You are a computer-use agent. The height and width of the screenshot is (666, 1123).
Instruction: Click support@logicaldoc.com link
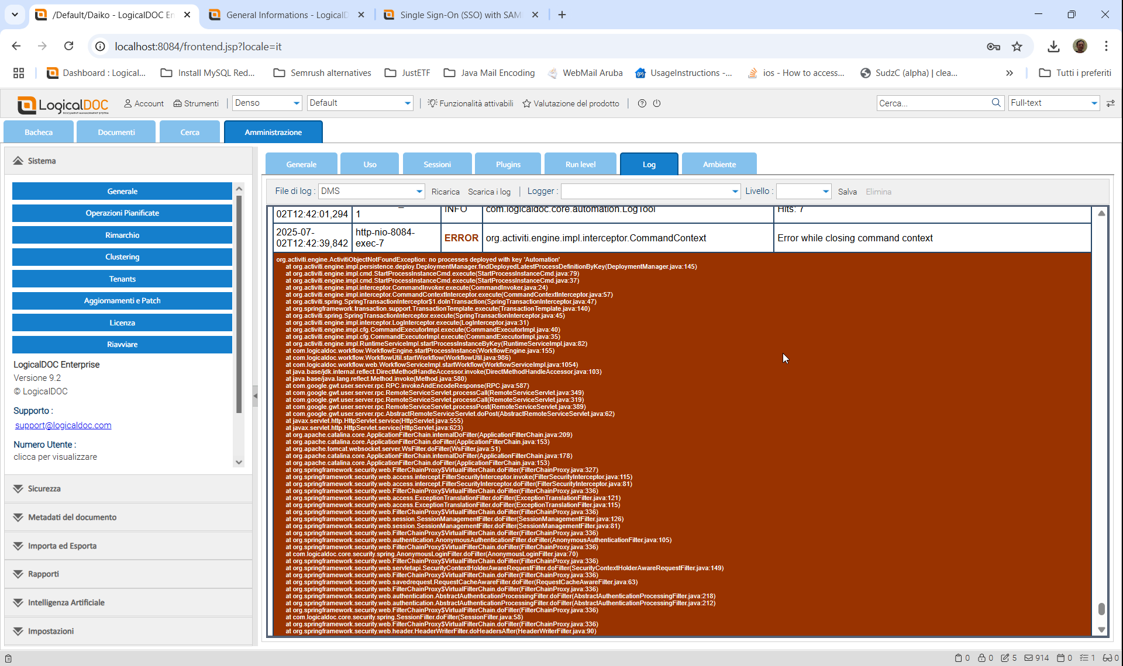pyautogui.click(x=63, y=425)
